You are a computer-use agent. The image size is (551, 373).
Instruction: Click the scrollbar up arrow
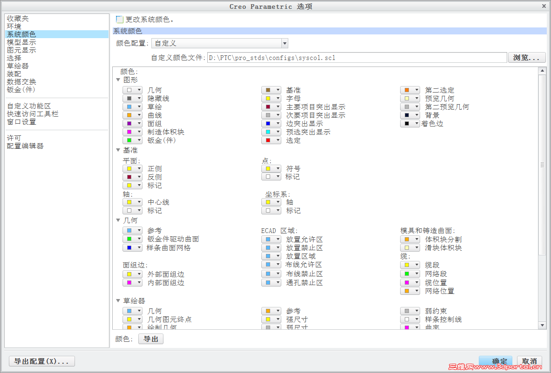[542, 71]
